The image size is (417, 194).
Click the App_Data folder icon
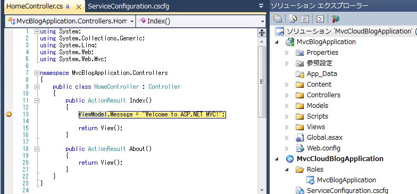pyautogui.click(x=300, y=74)
